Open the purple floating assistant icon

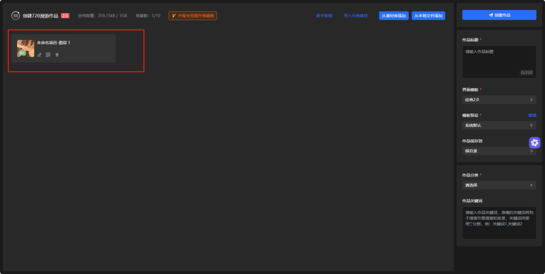(534, 143)
